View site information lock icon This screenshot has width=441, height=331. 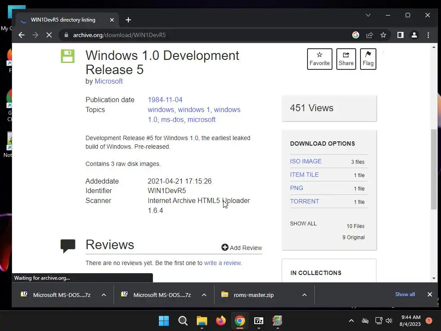click(x=66, y=35)
